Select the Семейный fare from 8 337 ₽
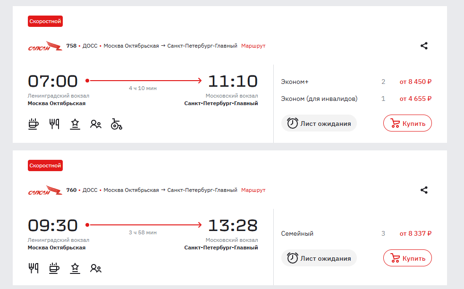This screenshot has width=464, height=289. [356, 233]
